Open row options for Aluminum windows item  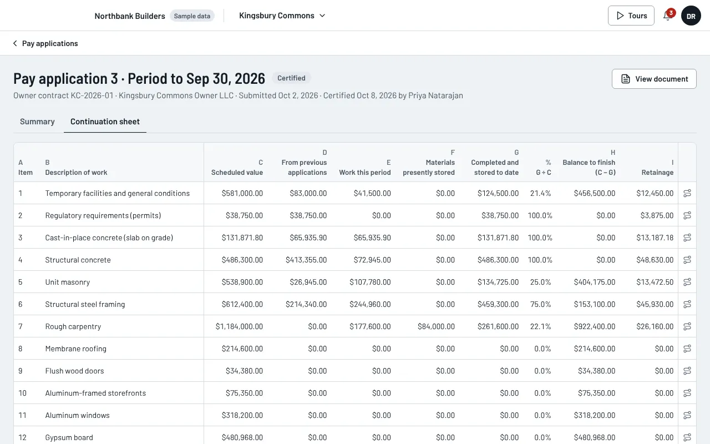(687, 415)
